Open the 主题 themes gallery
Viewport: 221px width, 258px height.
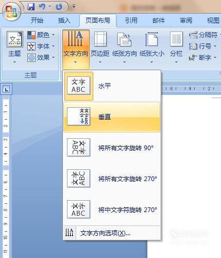pyautogui.click(x=14, y=47)
